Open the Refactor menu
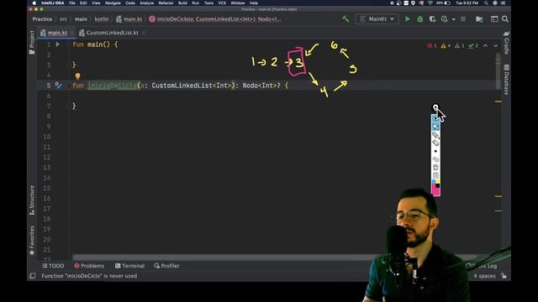This screenshot has width=538, height=302. pos(166,3)
